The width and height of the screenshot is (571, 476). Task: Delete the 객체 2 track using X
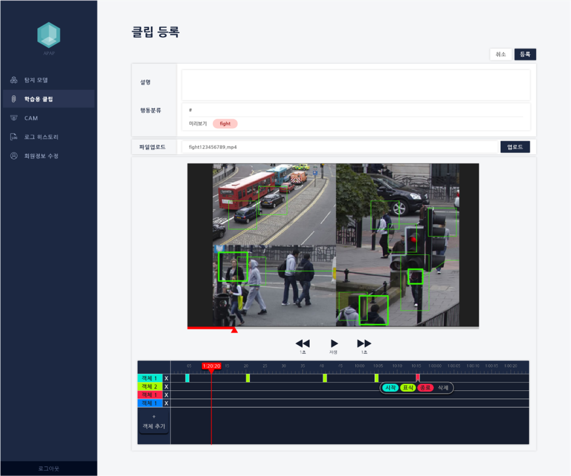coord(166,386)
